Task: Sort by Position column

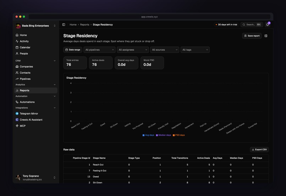Action: click(157, 158)
